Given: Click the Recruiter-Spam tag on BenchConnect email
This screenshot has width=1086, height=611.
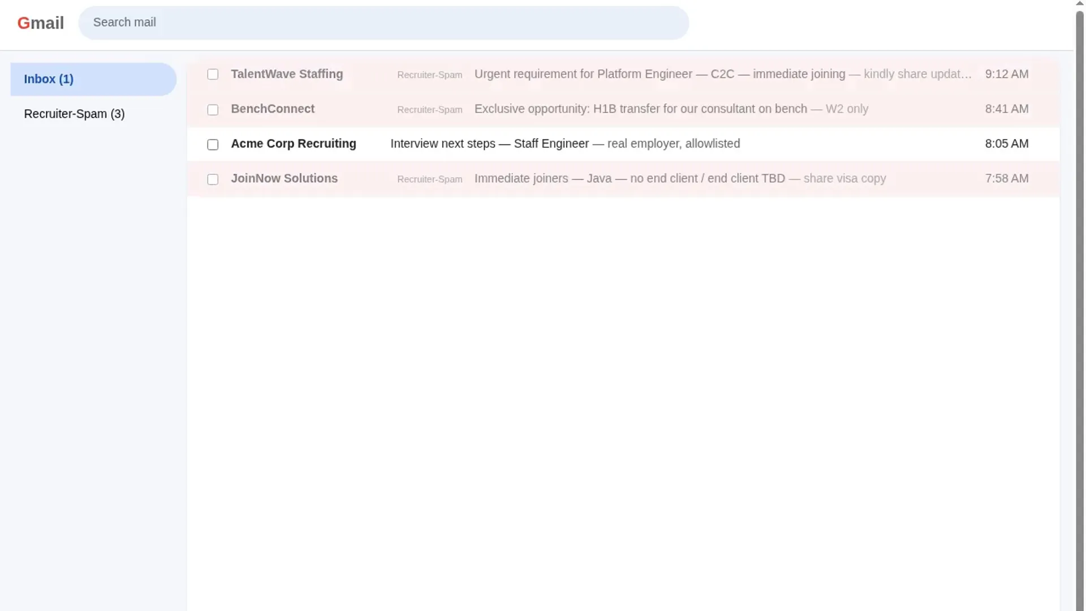Looking at the screenshot, I should 429,110.
